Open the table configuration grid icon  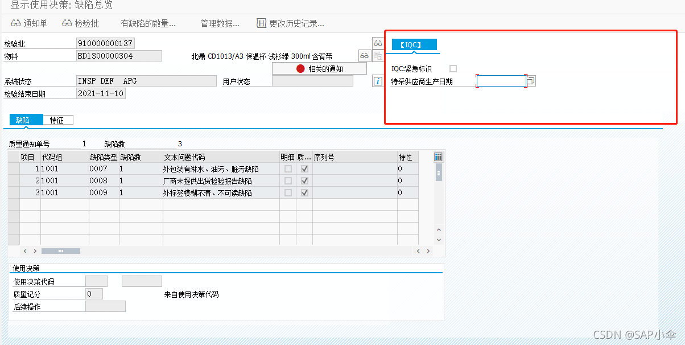click(x=438, y=157)
